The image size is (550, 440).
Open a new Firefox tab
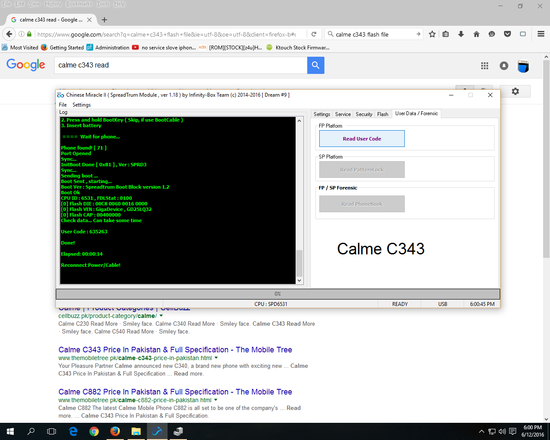click(x=104, y=20)
